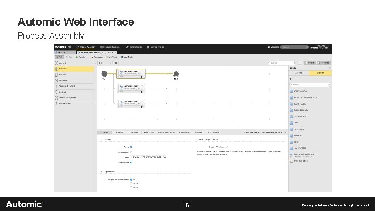
Task: Open the Postconditions properties tab
Action: tap(213, 132)
